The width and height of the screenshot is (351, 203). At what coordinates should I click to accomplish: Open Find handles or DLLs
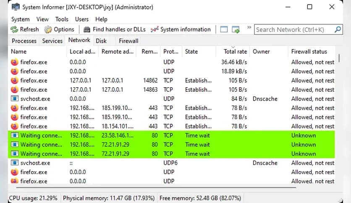[x=114, y=29]
